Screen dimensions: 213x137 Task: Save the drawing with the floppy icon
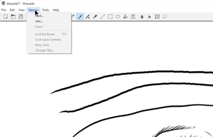[x=21, y=17]
